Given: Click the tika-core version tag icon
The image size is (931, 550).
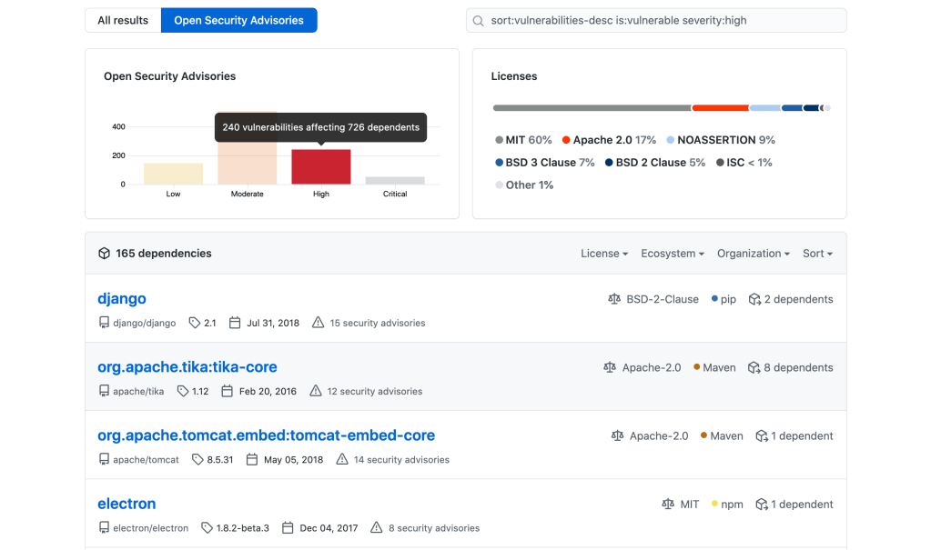Looking at the screenshot, I should (x=183, y=391).
